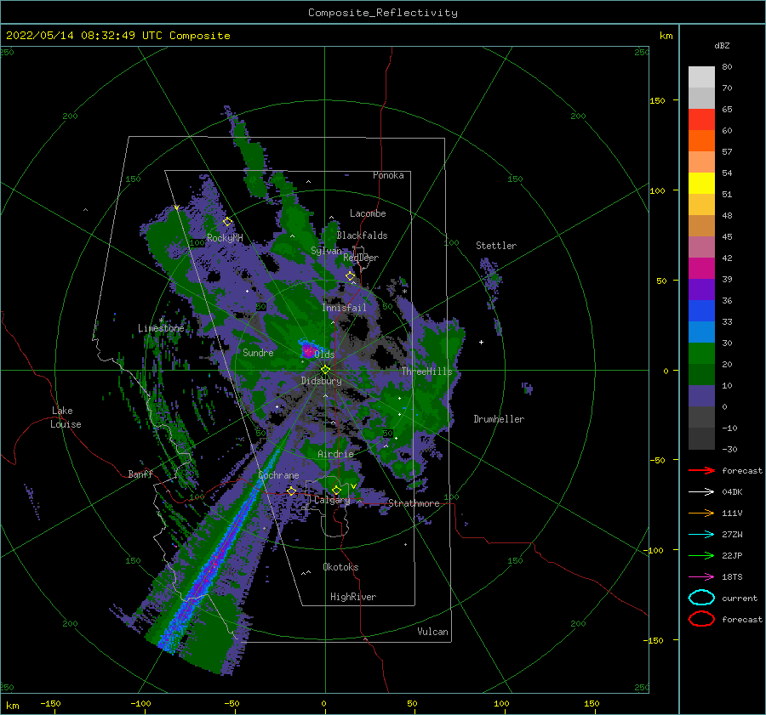
Task: Click the red forecast ellipse icon
Action: point(701,619)
